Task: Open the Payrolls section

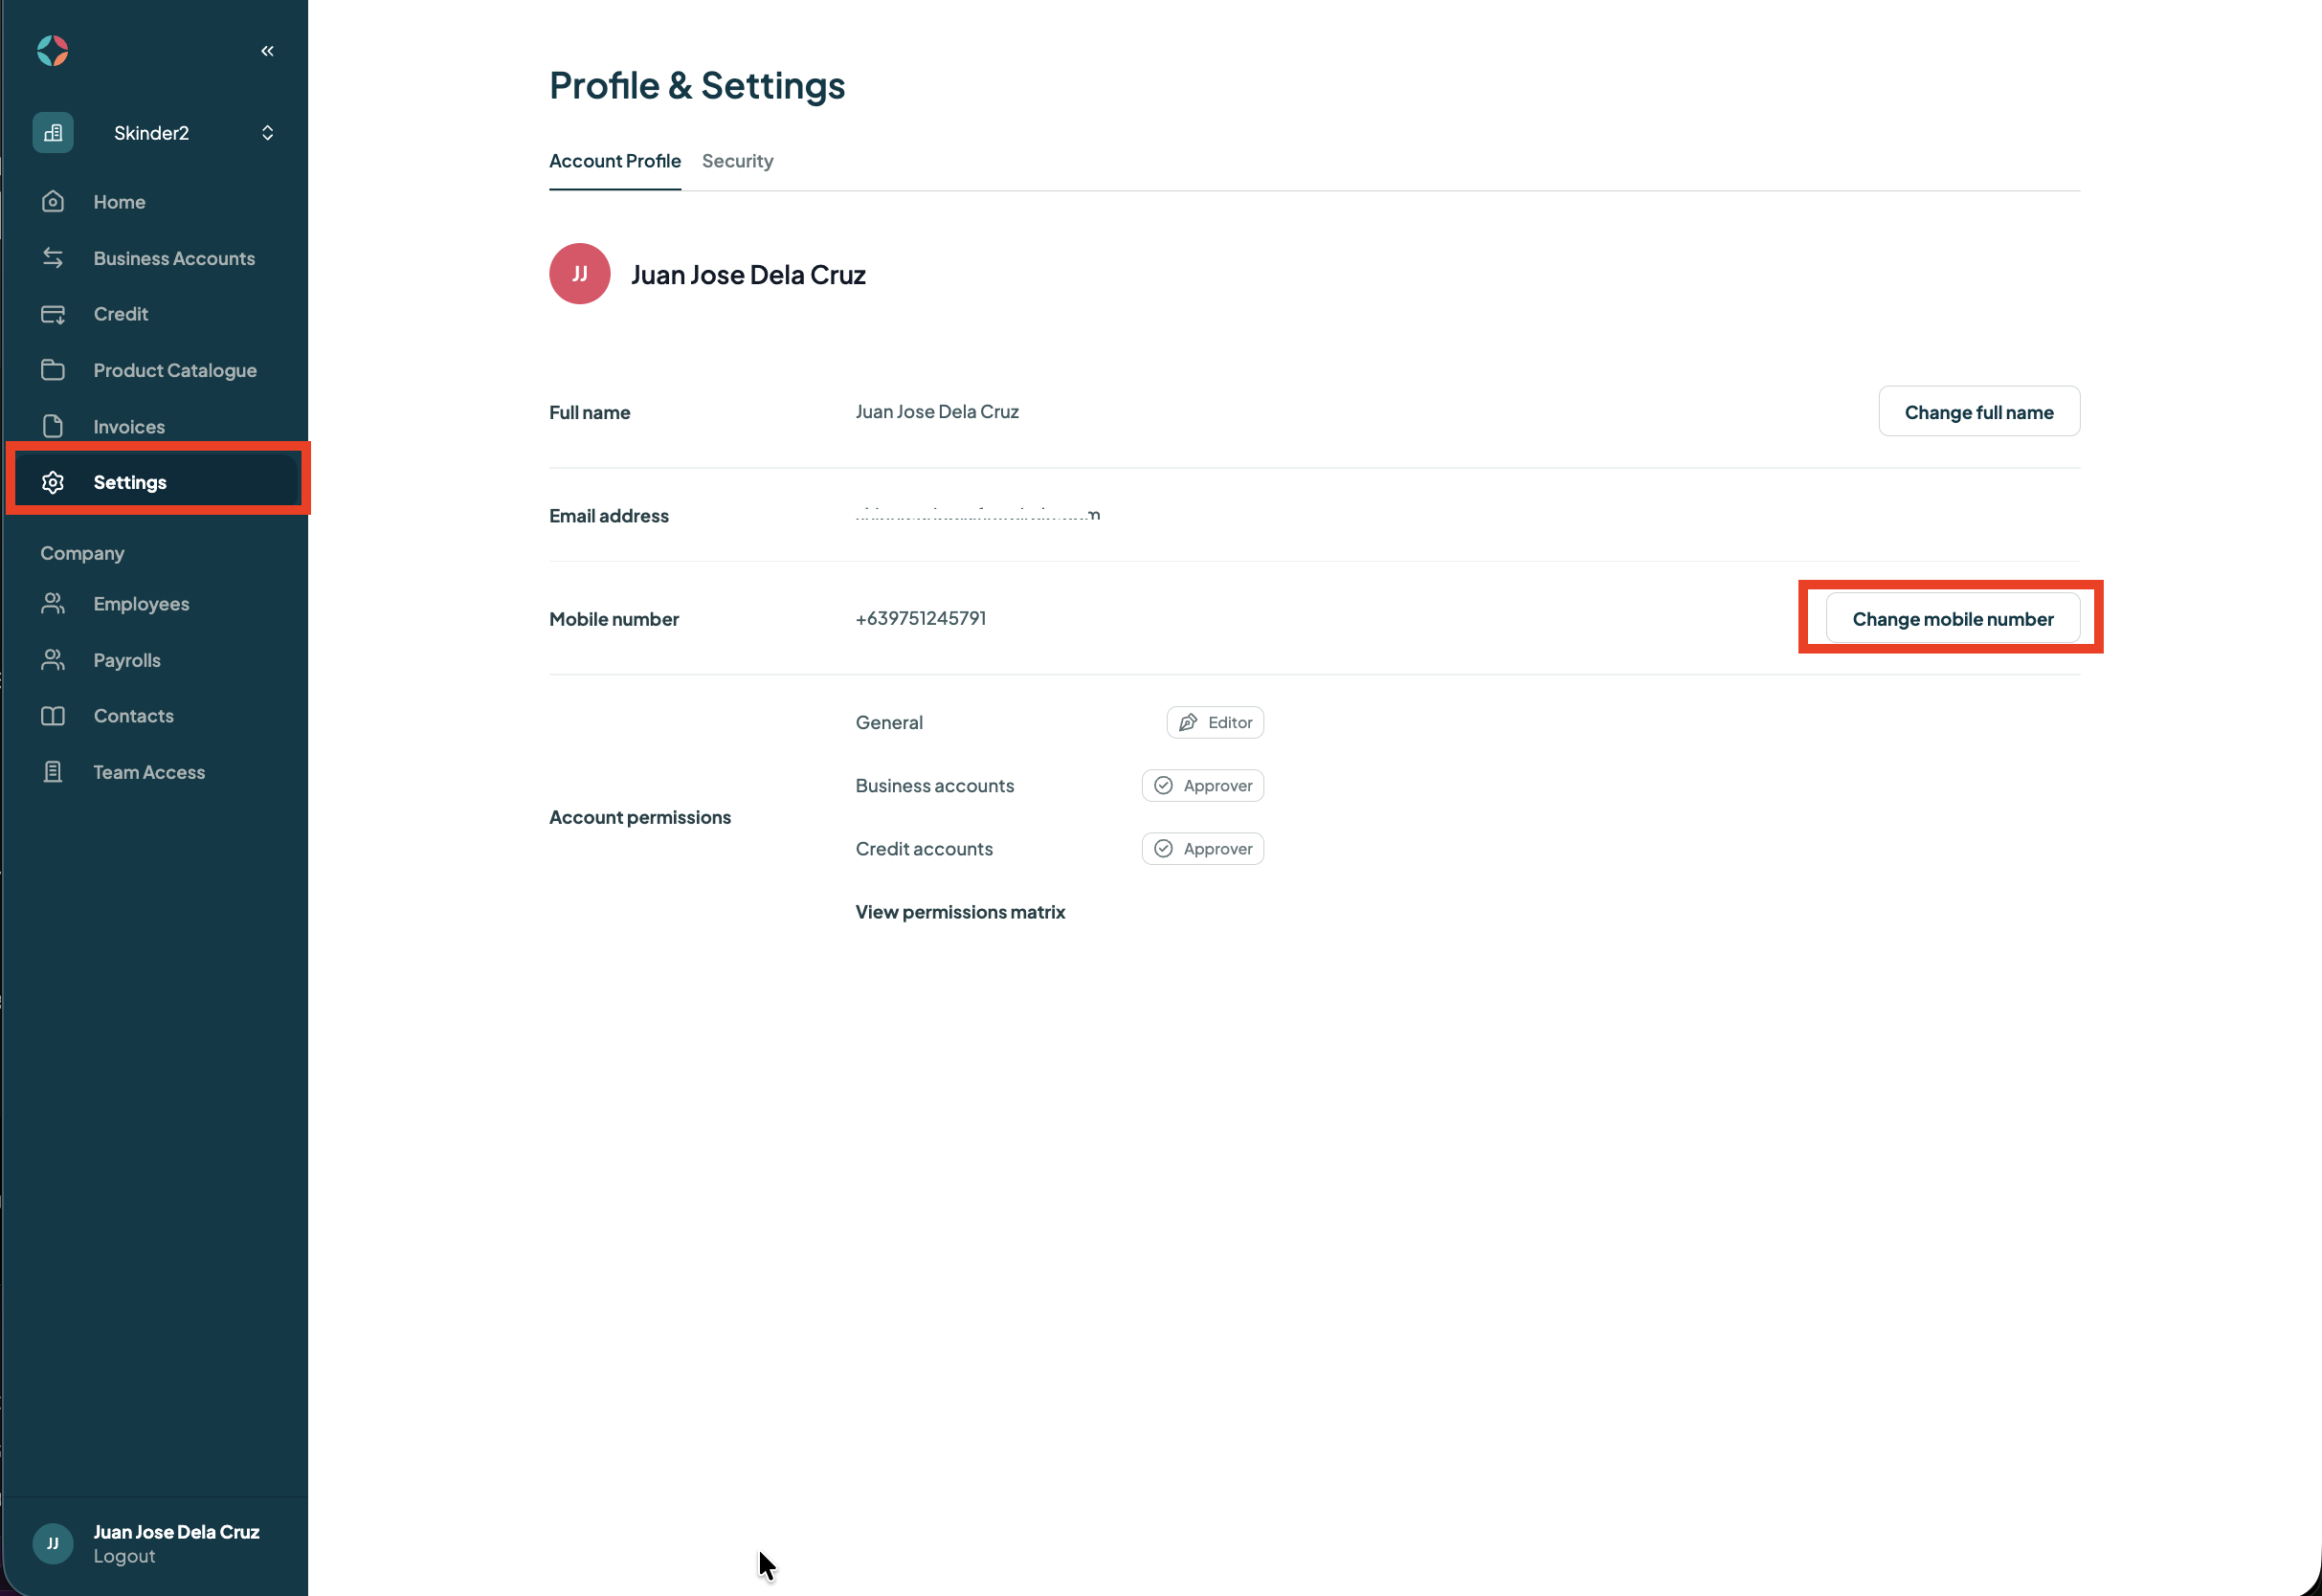Action: pos(156,660)
